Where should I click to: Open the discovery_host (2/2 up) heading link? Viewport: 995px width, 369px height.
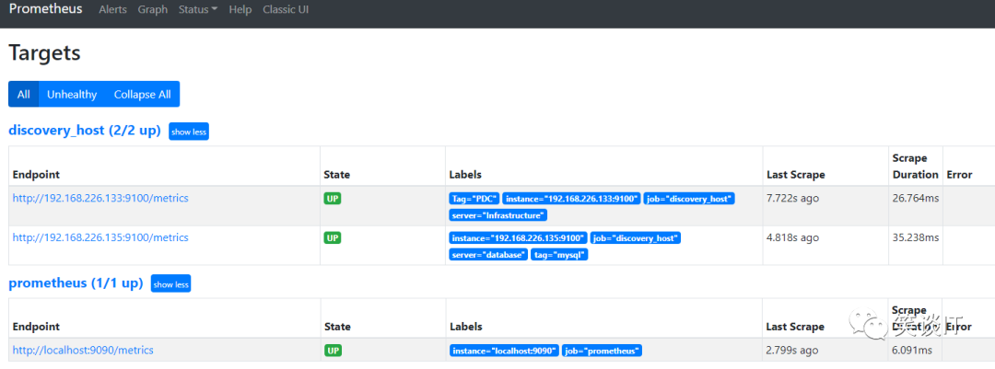click(x=85, y=131)
